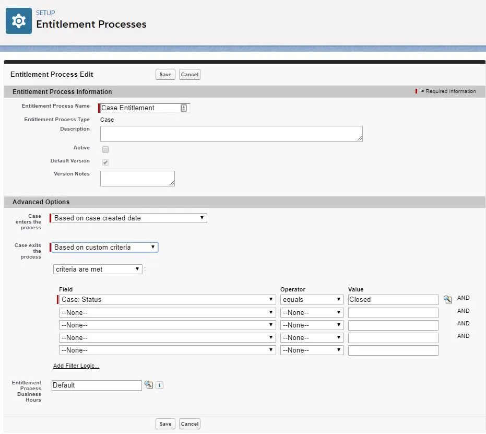Click the Entitlement Process Type value Case
The image size is (486, 434).
(107, 120)
